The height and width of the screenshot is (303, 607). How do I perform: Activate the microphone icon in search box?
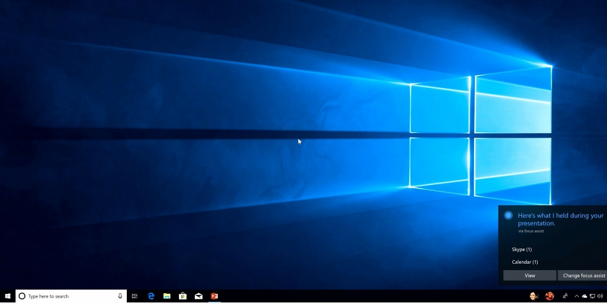tap(120, 296)
